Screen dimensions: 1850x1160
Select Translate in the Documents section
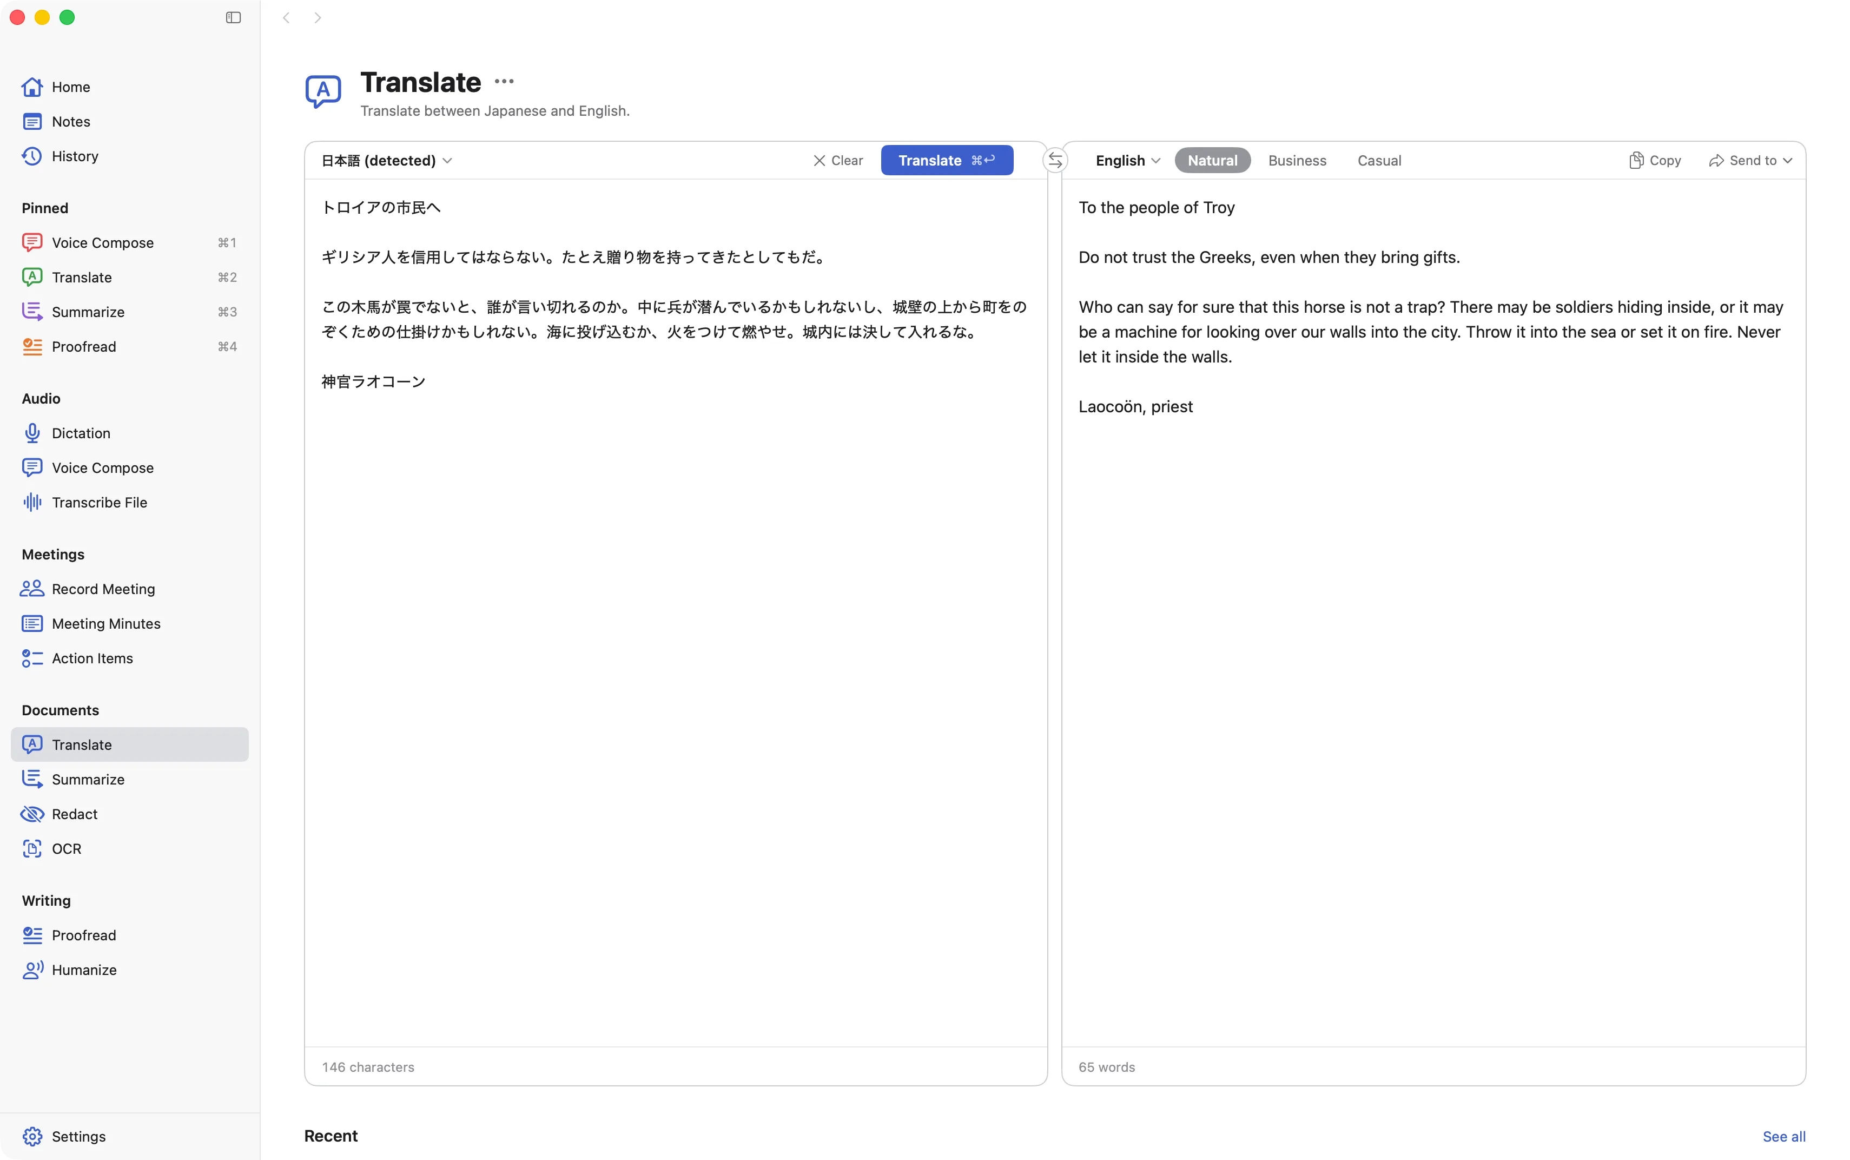pyautogui.click(x=130, y=744)
